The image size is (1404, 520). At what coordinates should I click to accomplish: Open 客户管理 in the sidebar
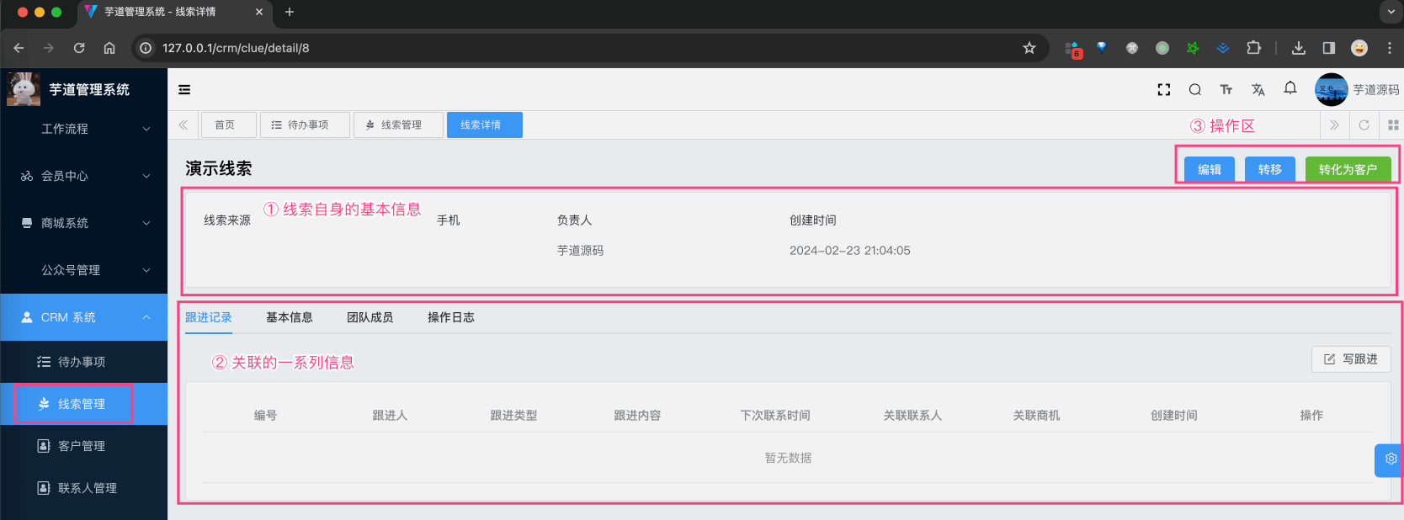pyautogui.click(x=82, y=446)
